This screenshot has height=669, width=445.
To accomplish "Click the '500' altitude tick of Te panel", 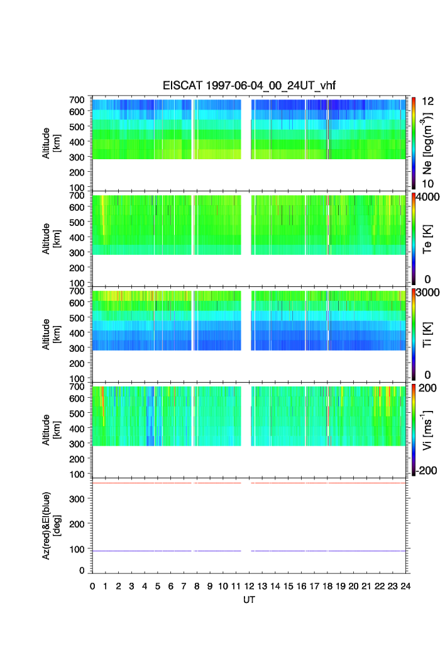I will tap(77, 222).
